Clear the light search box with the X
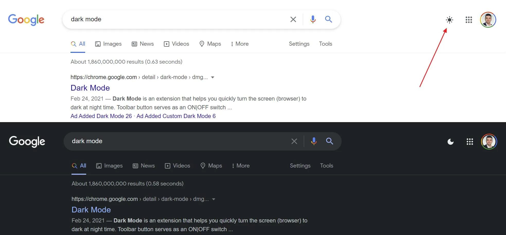This screenshot has height=235, width=506. coord(293,19)
